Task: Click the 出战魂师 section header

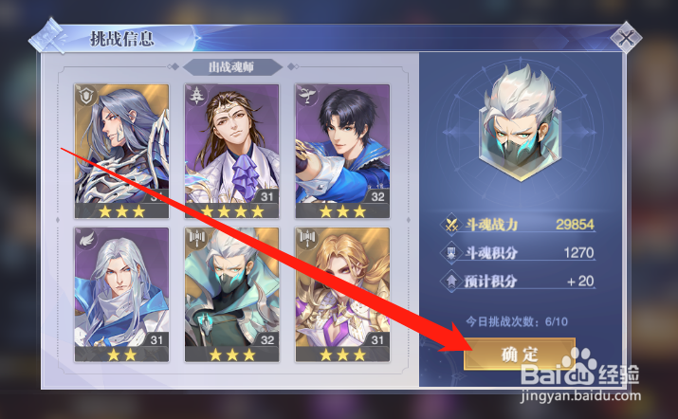Action: click(x=232, y=67)
